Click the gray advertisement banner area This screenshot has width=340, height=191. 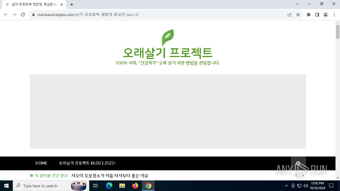coord(168,111)
